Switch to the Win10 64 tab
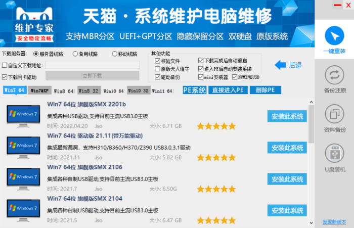The image size is (354, 228). pyautogui.click(x=113, y=91)
